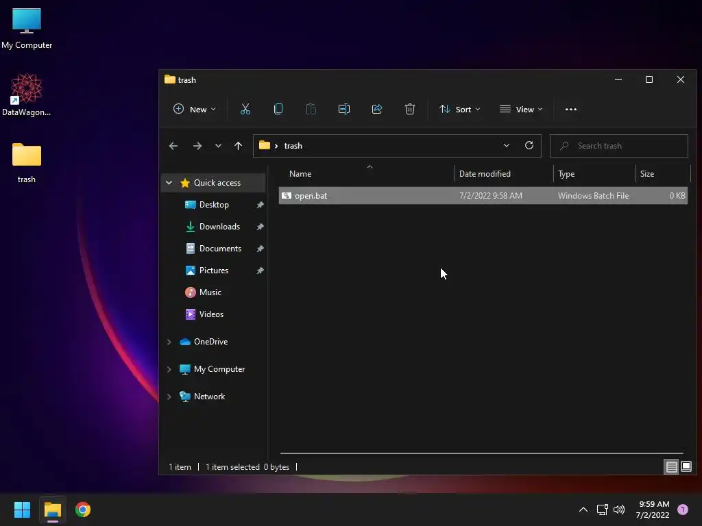Refresh the trash folder view
The image size is (702, 526).
(529, 145)
